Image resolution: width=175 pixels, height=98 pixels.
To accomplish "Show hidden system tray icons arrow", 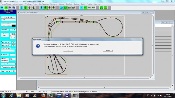I will [152, 96].
